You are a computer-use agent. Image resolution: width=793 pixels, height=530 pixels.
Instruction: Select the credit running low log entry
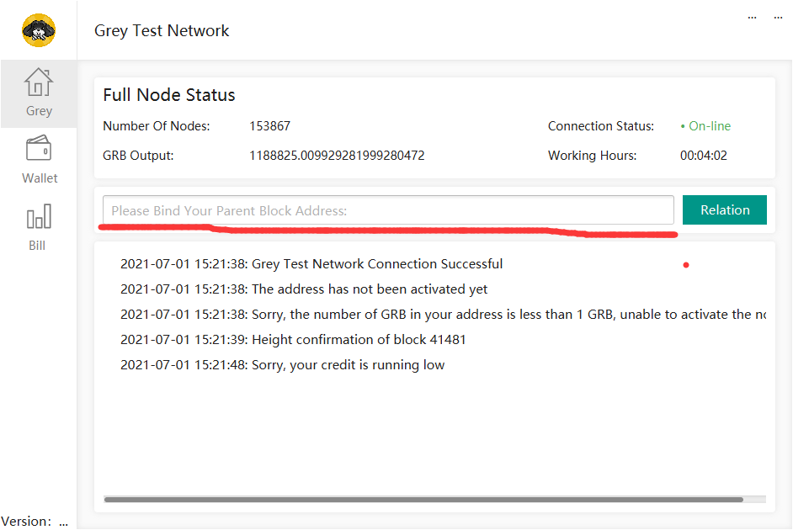tap(282, 365)
